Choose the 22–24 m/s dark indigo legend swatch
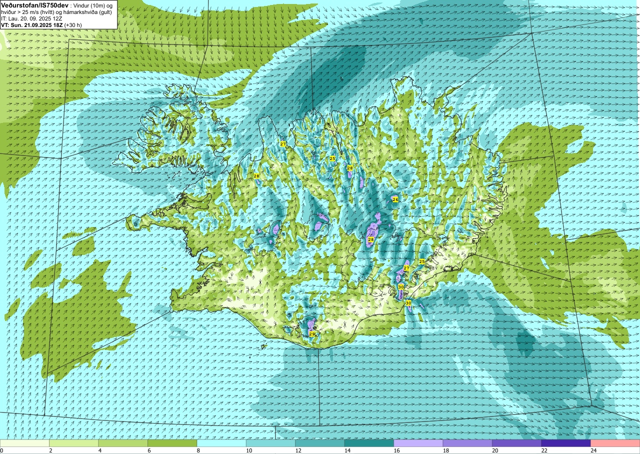Image resolution: width=640 pixels, height=454 pixels. (566, 443)
